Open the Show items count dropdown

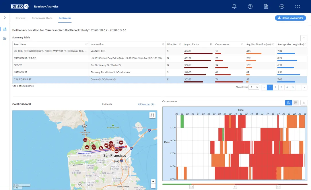(254, 87)
